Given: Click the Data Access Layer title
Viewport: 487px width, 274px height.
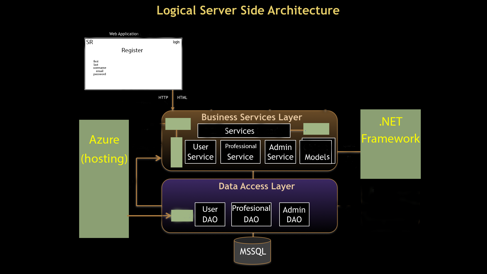Looking at the screenshot, I should [x=256, y=186].
